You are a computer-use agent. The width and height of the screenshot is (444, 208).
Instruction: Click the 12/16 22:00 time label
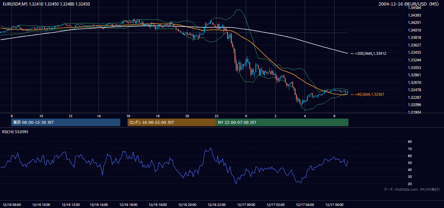click(x=217, y=205)
